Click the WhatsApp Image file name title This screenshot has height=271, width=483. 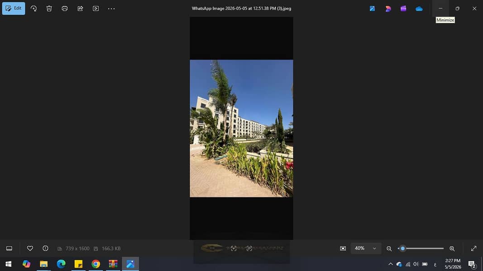(x=241, y=9)
